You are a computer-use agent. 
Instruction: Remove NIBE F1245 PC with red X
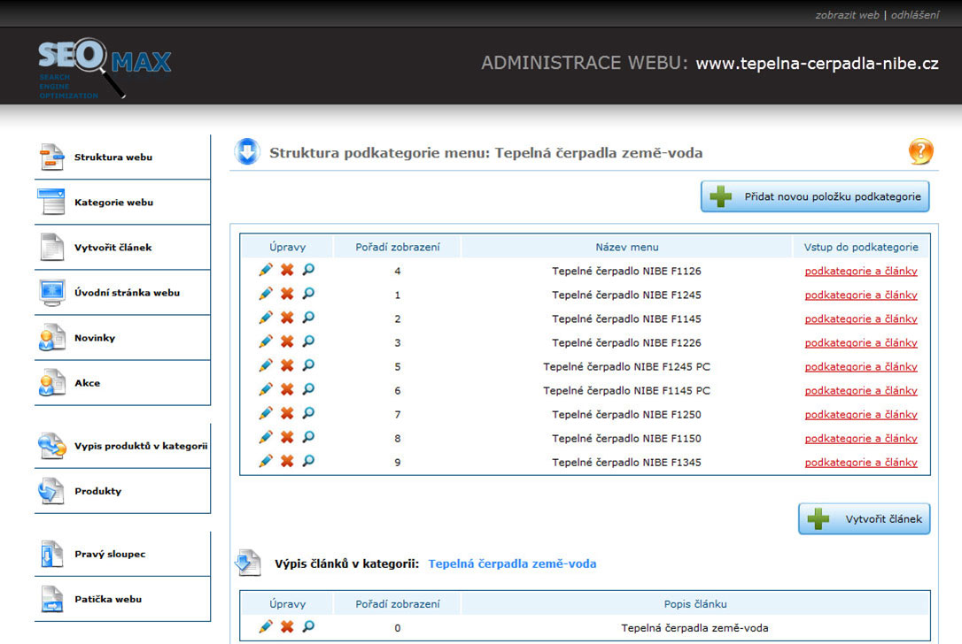pos(287,365)
